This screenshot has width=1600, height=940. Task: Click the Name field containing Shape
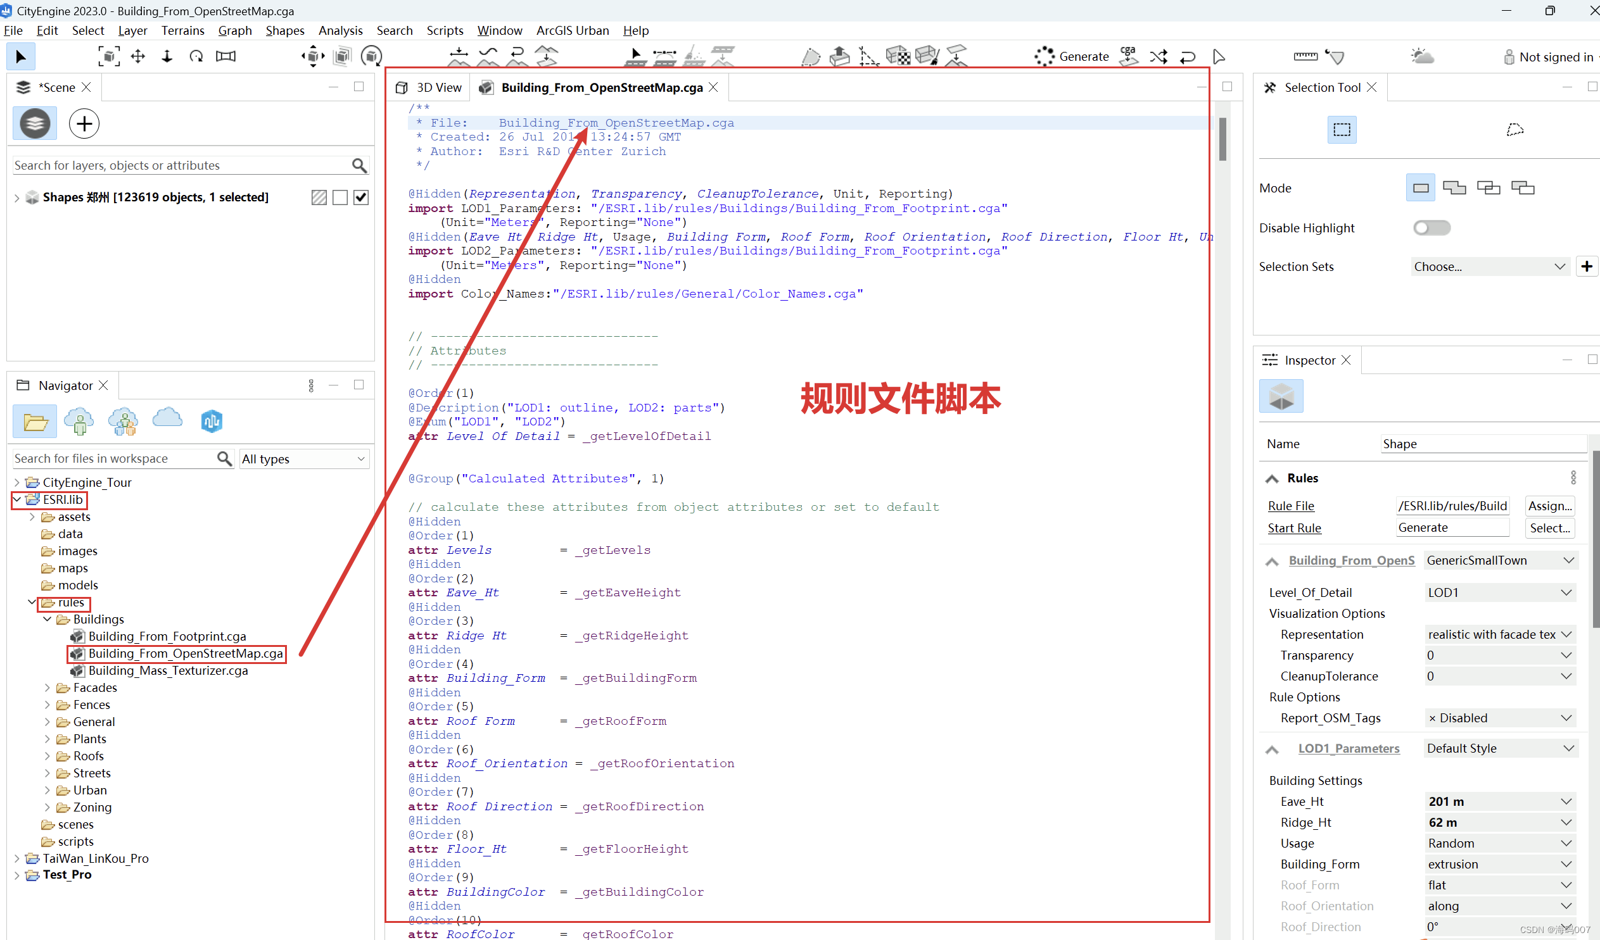pyautogui.click(x=1483, y=444)
